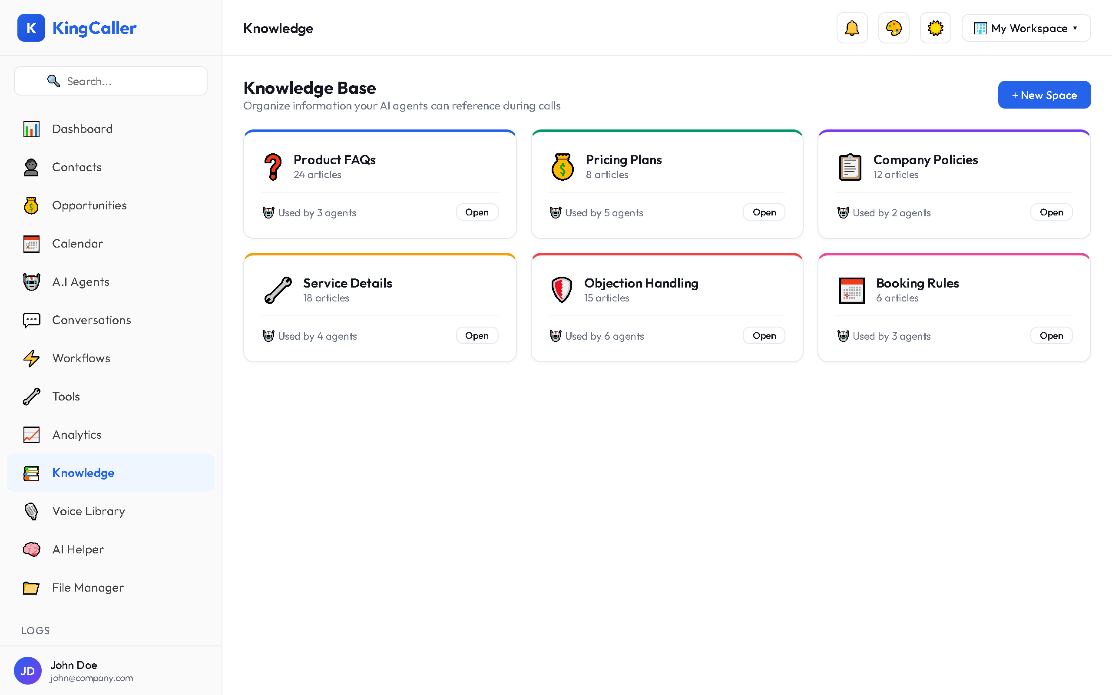Click the Booking Rules calendar thumbnail
The width and height of the screenshot is (1112, 695).
pos(851,291)
